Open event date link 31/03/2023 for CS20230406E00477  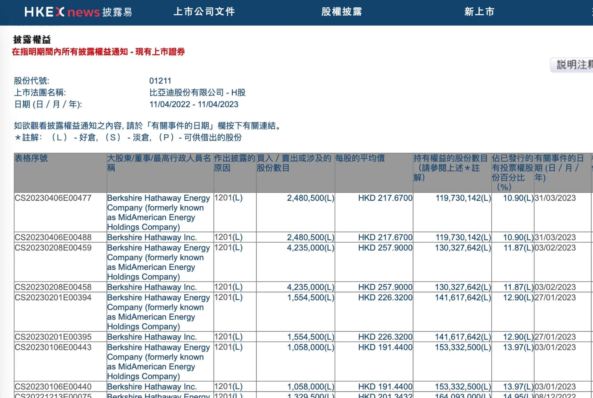click(555, 198)
